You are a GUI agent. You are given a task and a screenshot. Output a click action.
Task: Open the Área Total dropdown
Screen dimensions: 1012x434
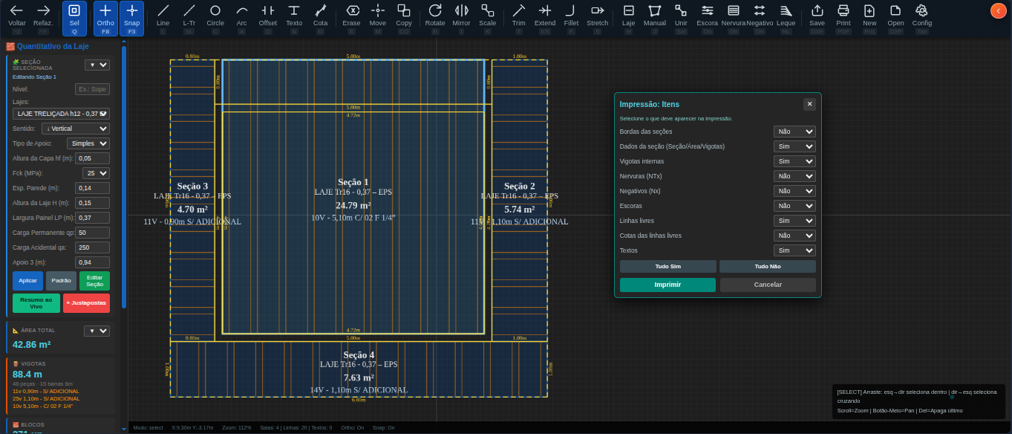[x=97, y=331]
